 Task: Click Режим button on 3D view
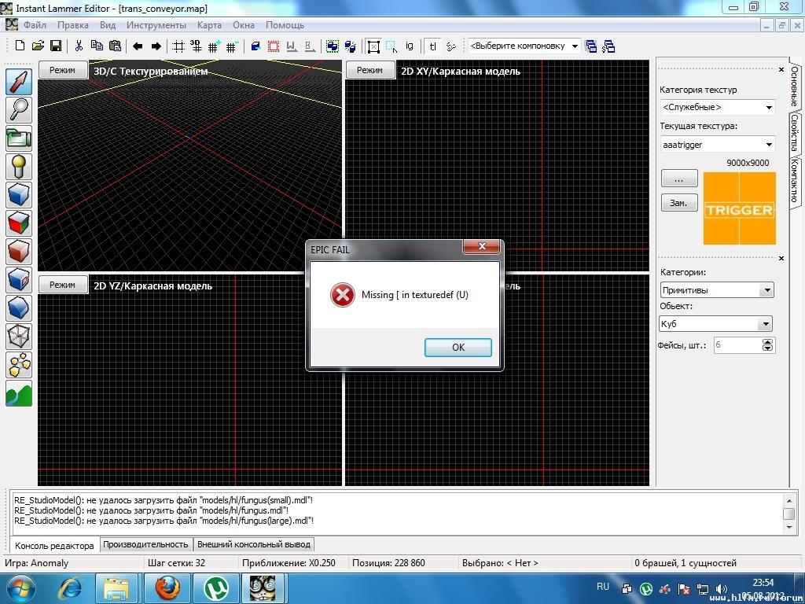tap(62, 71)
